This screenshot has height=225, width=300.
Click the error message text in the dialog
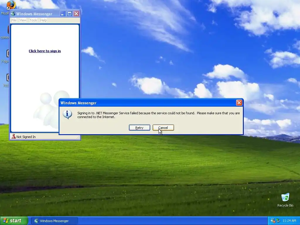click(x=158, y=115)
